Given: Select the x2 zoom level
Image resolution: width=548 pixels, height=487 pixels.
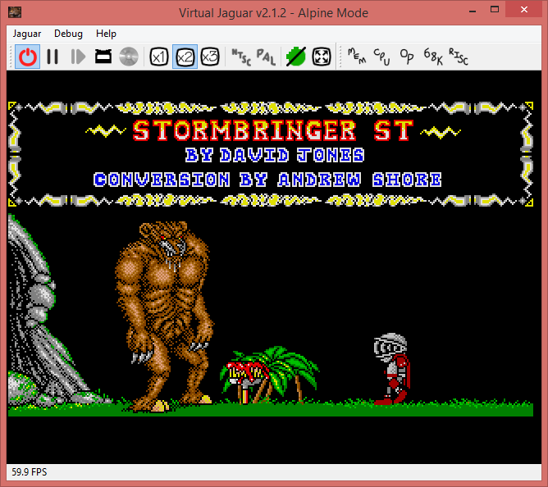Looking at the screenshot, I should [185, 57].
